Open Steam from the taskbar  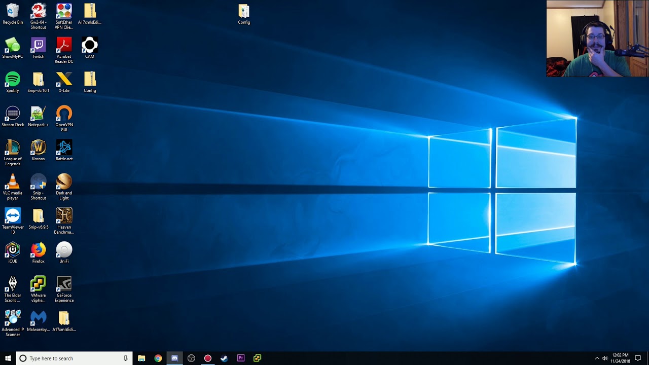[224, 358]
